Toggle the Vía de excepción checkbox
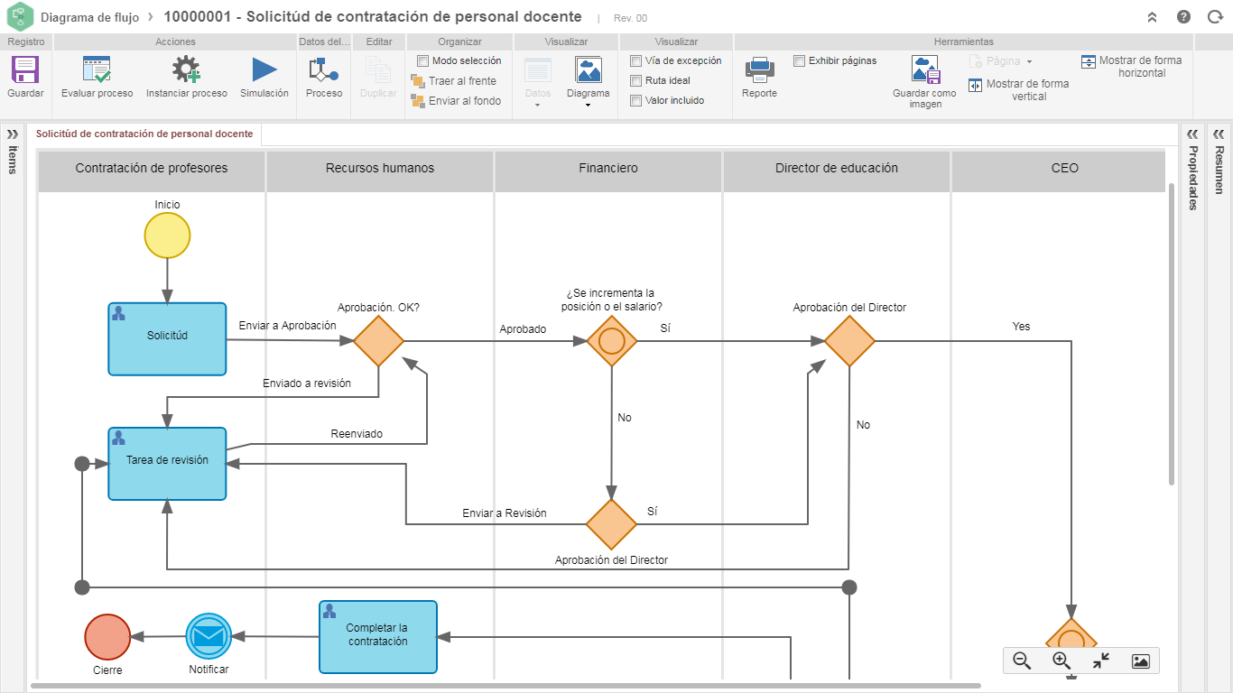This screenshot has width=1233, height=693. coord(636,60)
